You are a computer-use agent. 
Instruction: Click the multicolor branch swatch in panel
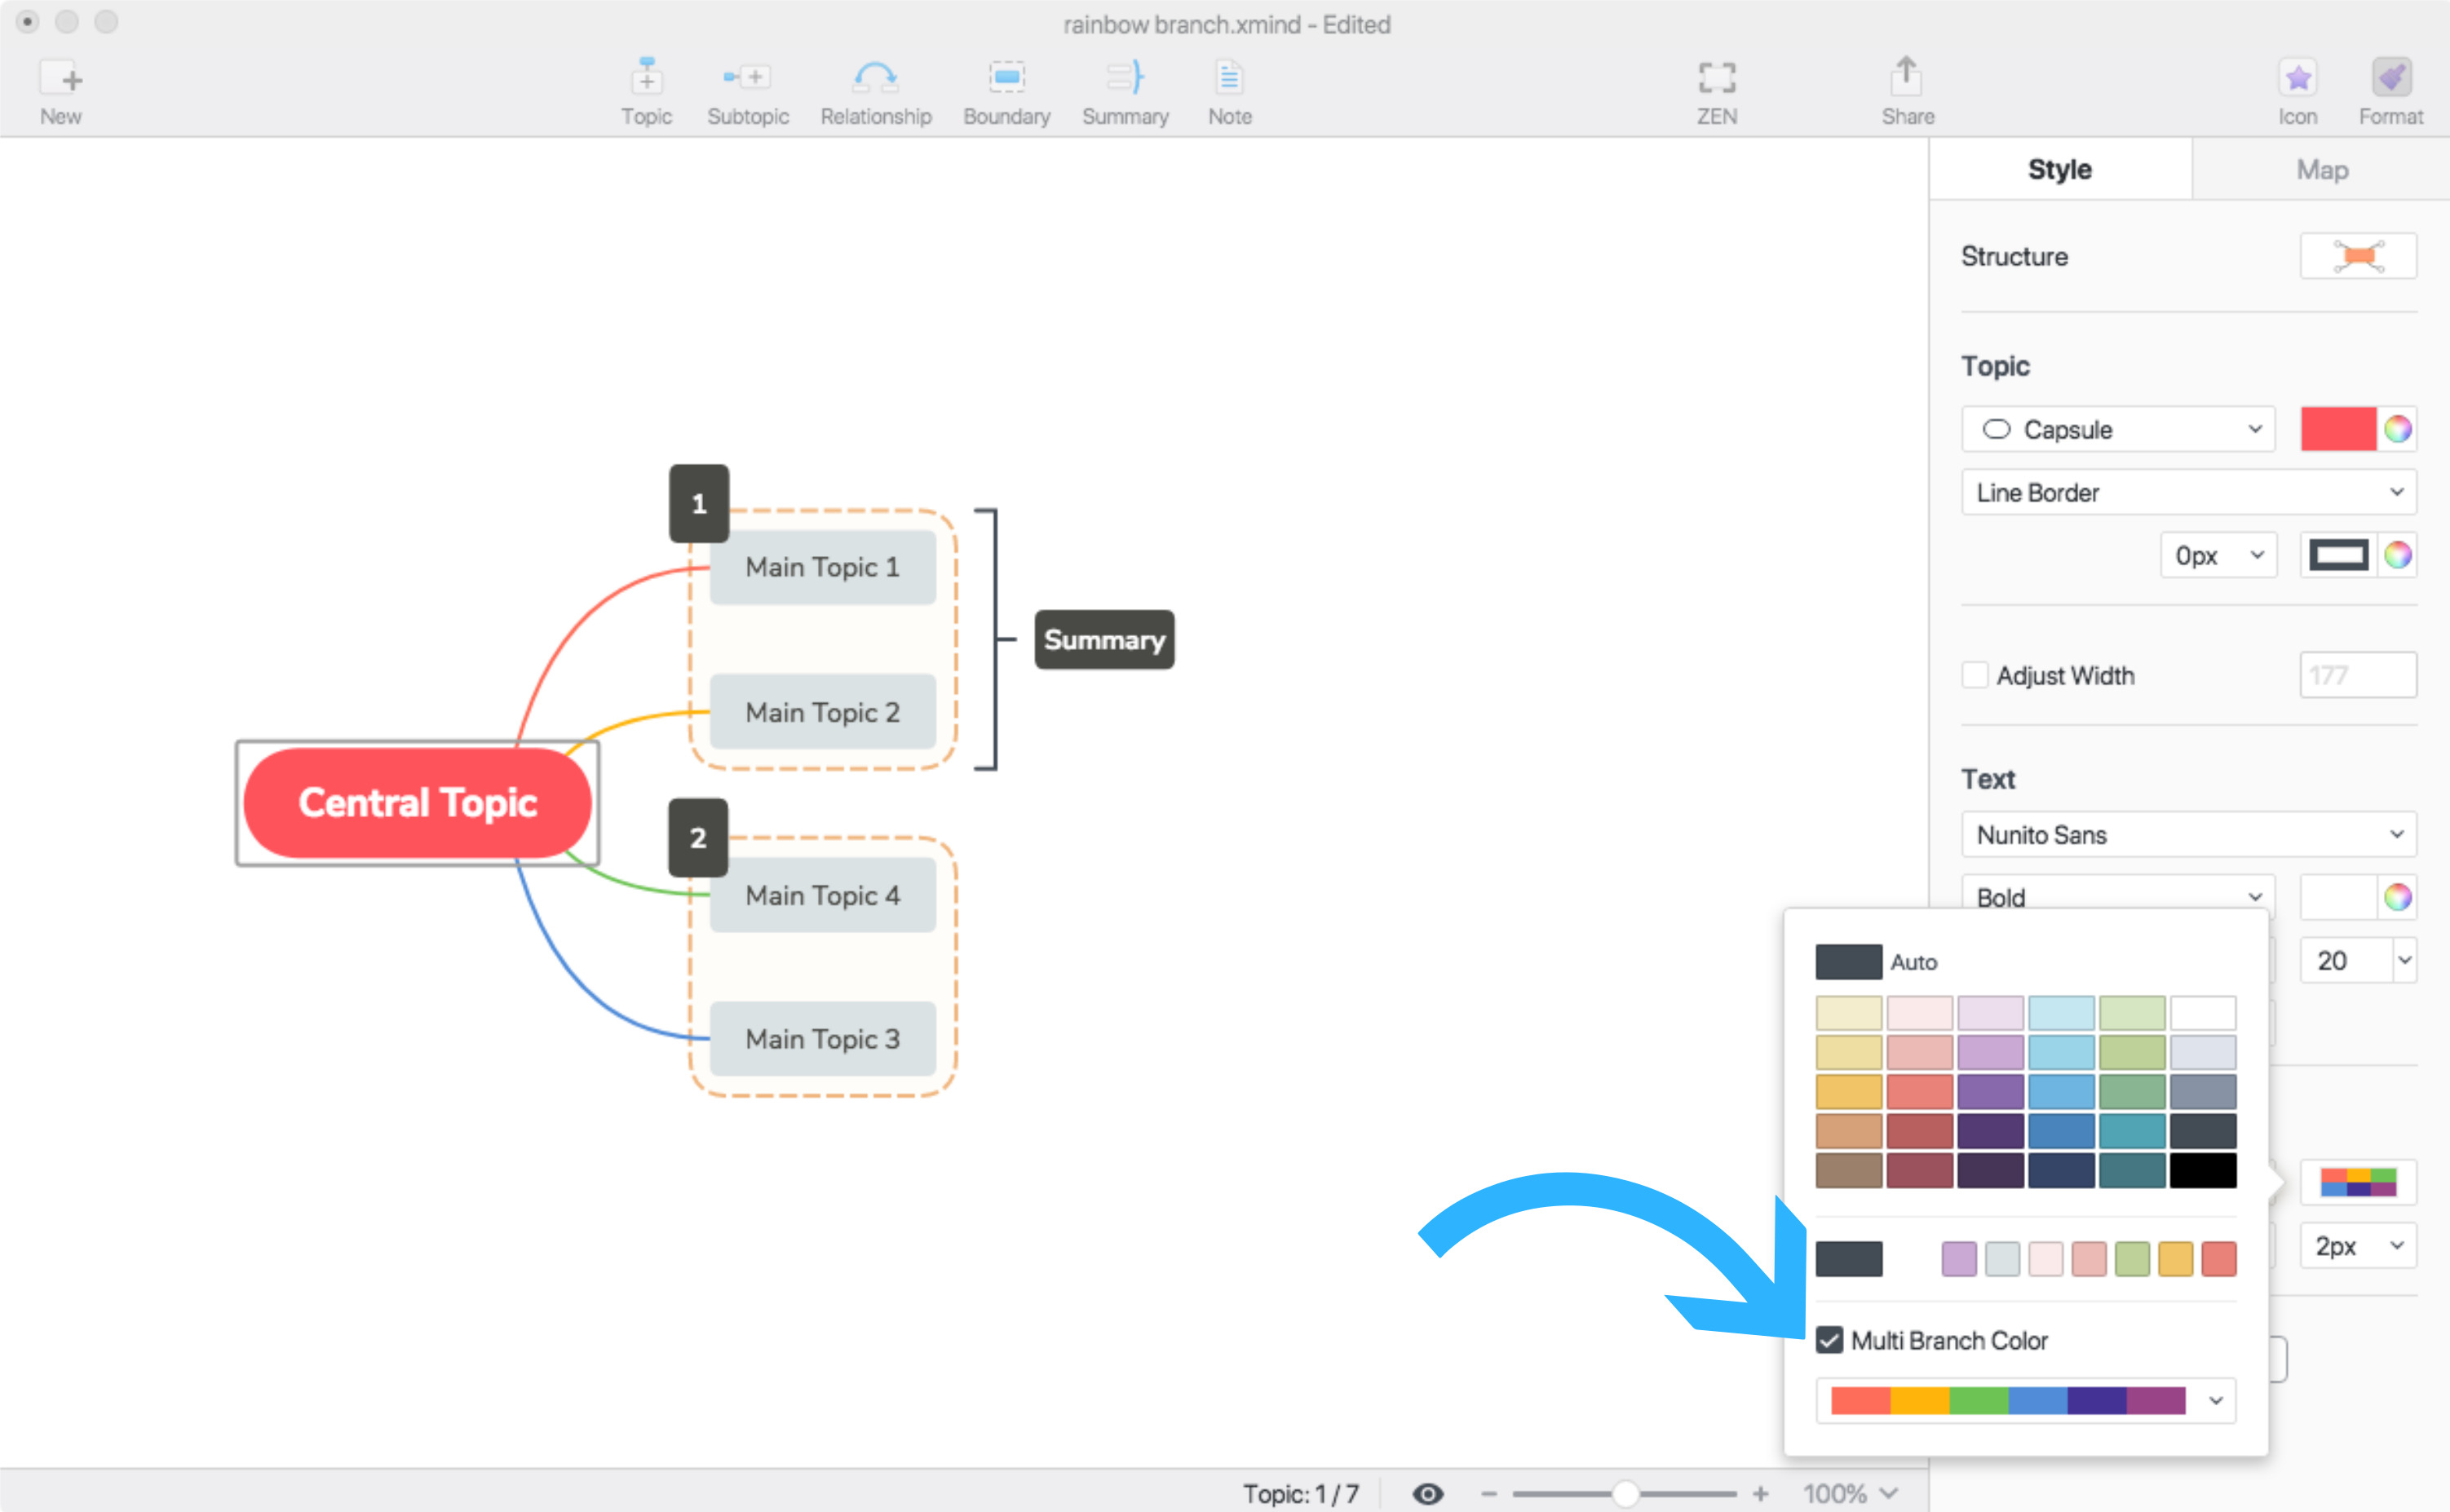click(2358, 1182)
